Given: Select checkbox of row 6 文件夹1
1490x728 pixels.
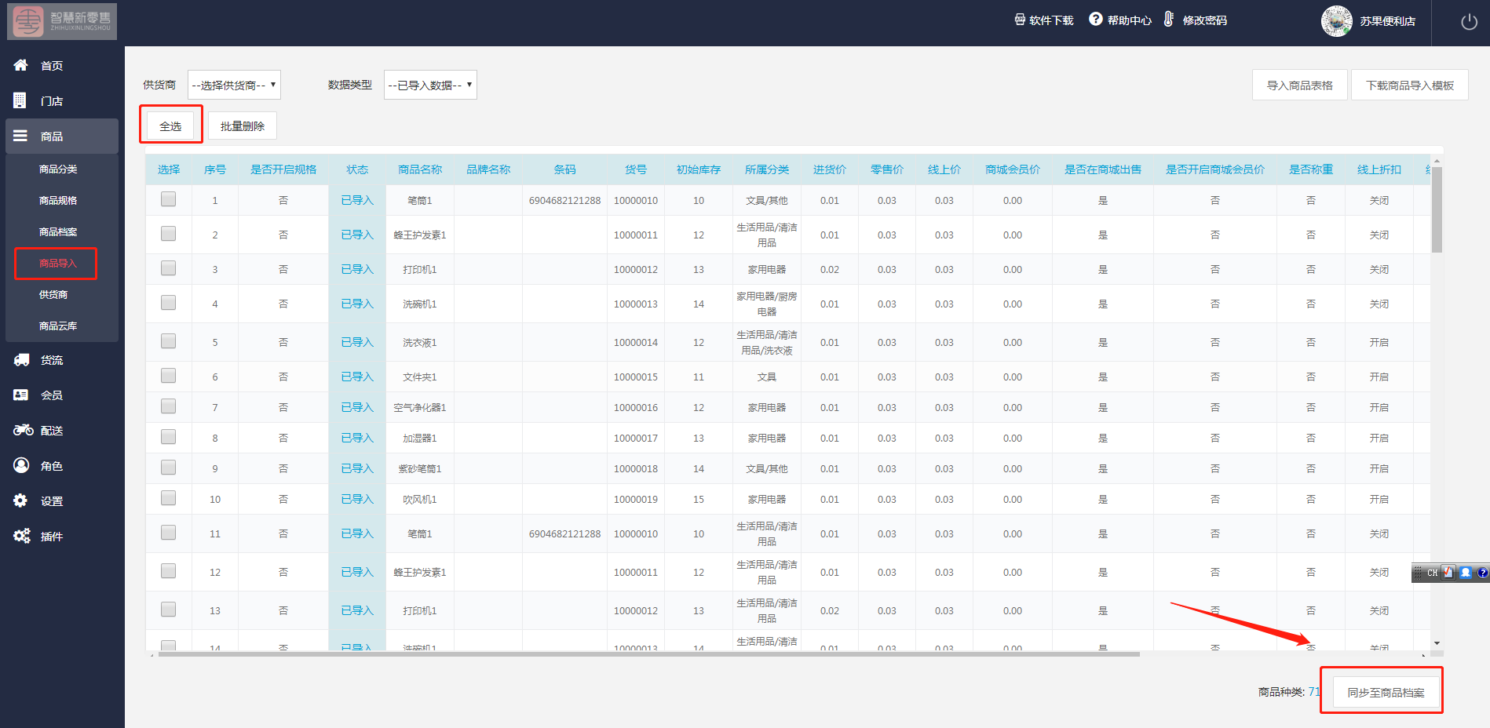Looking at the screenshot, I should tap(168, 376).
